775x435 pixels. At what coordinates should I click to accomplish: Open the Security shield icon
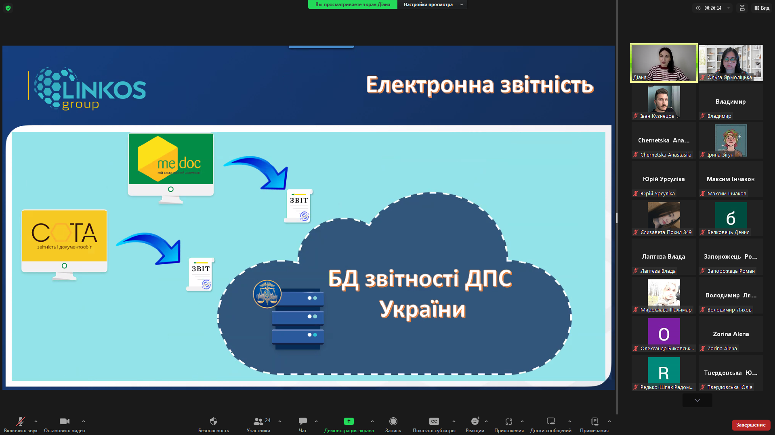point(213,421)
